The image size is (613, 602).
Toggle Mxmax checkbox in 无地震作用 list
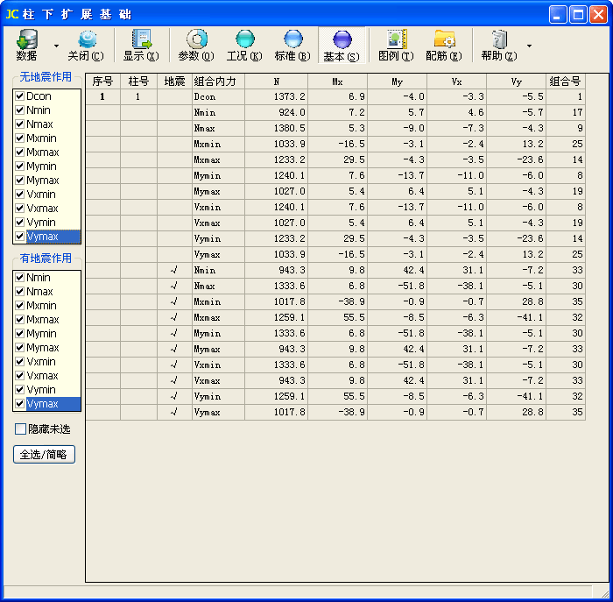point(19,152)
